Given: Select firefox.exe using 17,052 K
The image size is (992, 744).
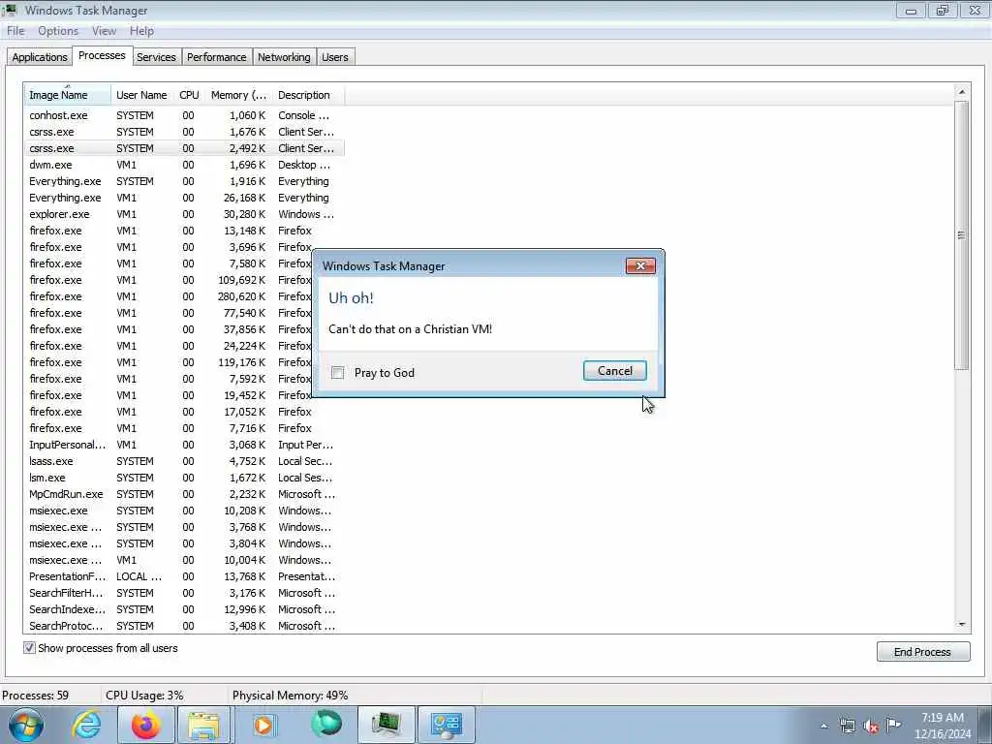Looking at the screenshot, I should (x=185, y=411).
